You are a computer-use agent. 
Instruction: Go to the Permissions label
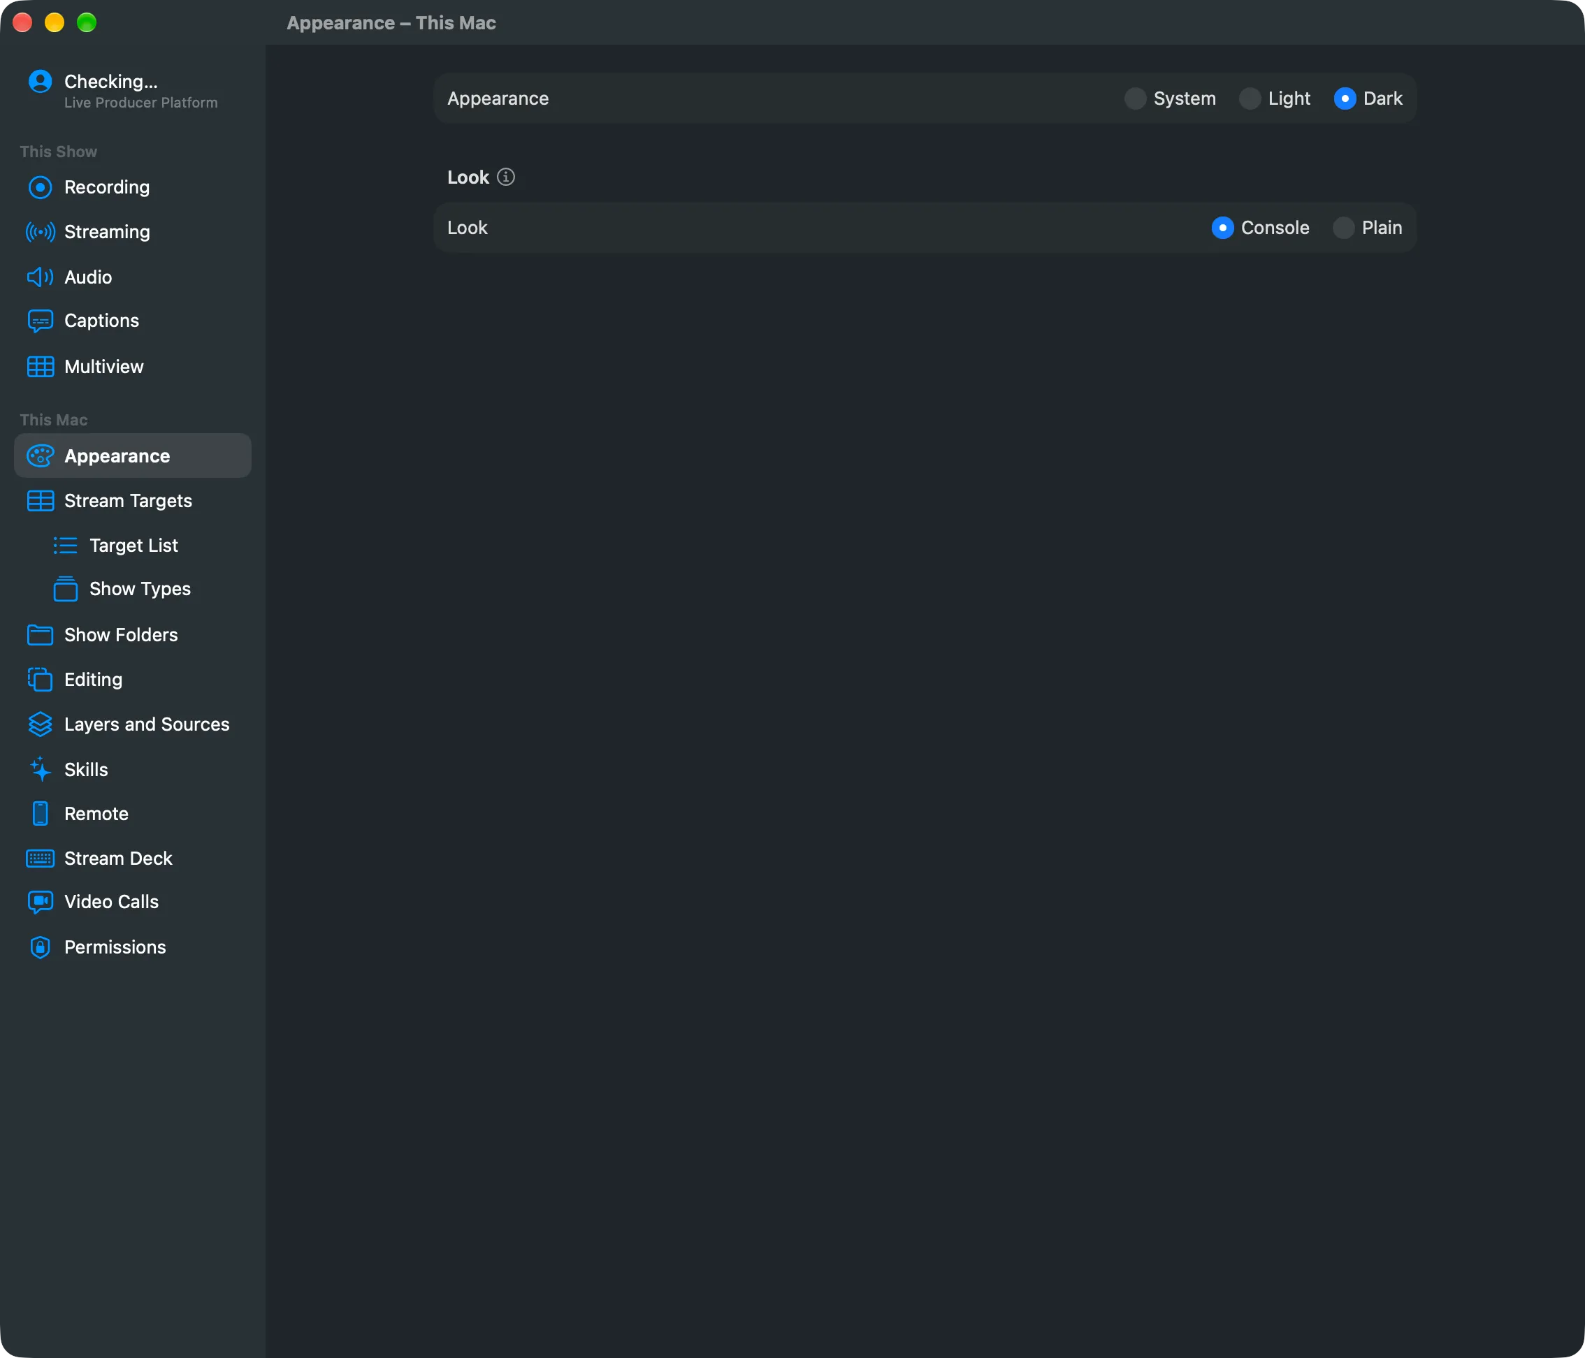point(115,947)
